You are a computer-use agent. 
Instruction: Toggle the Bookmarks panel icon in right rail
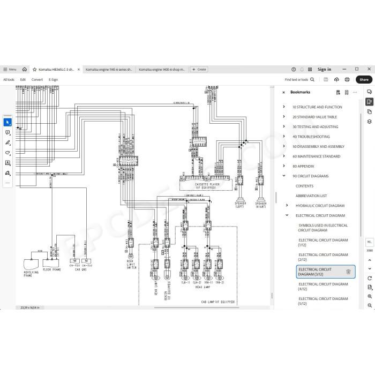point(370,102)
